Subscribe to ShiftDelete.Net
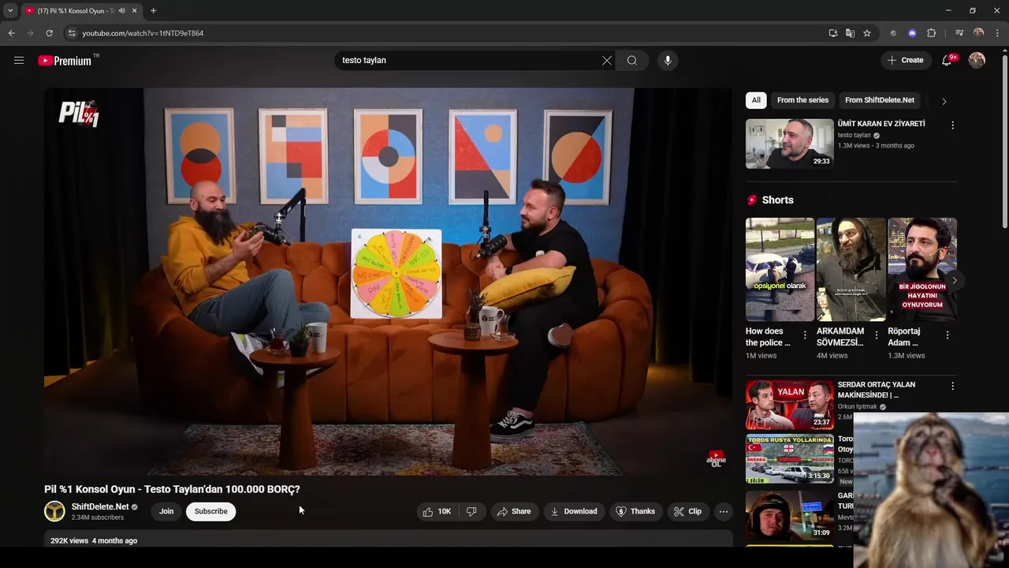Viewport: 1009px width, 568px height. pyautogui.click(x=210, y=511)
